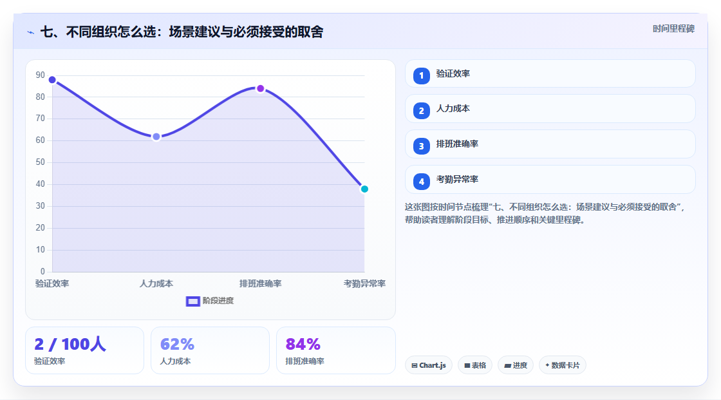Click the x-axis label 人力成本
721x400 pixels.
[x=156, y=283]
